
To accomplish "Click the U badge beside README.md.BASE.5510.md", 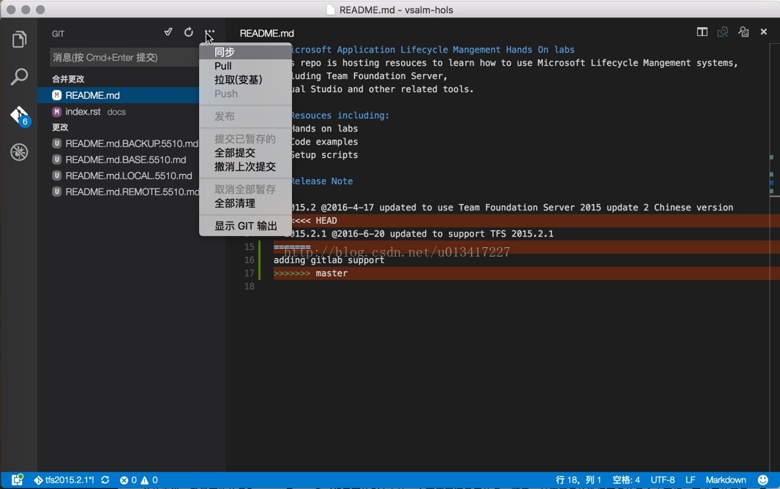I will [x=57, y=159].
